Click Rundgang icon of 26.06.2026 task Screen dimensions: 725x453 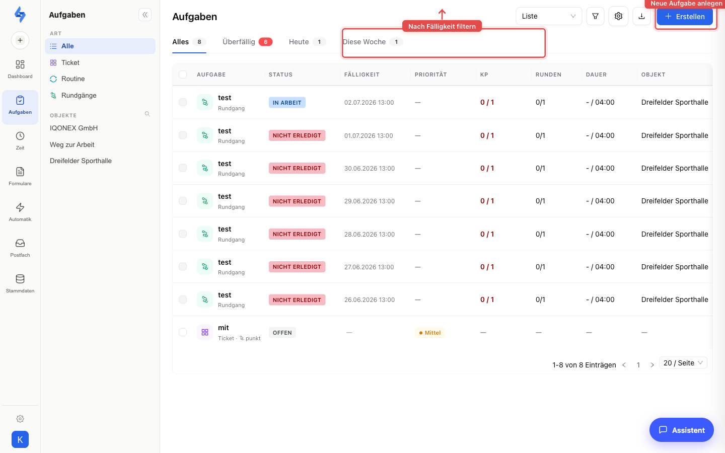tap(205, 299)
